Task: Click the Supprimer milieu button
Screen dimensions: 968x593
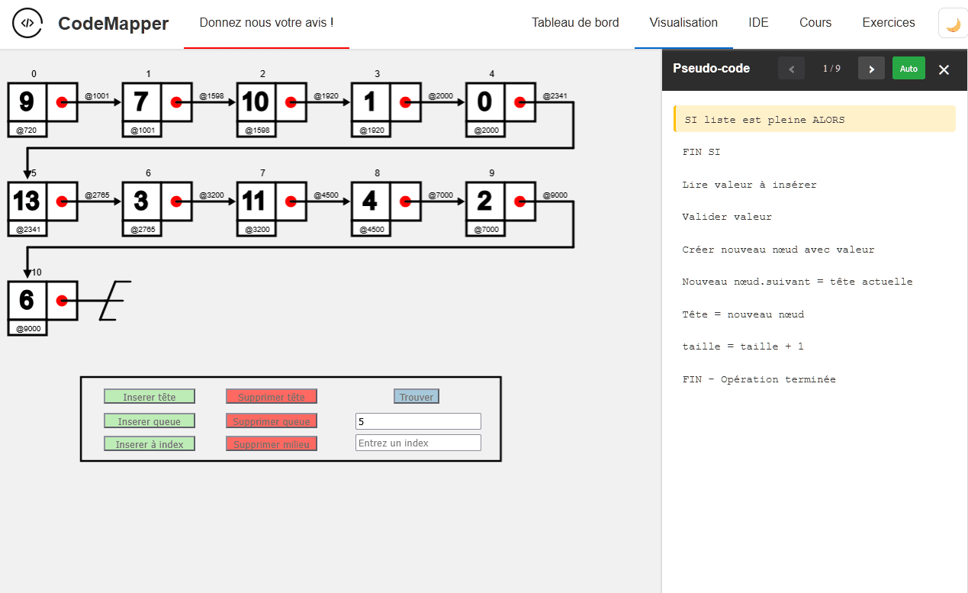Action: point(272,444)
